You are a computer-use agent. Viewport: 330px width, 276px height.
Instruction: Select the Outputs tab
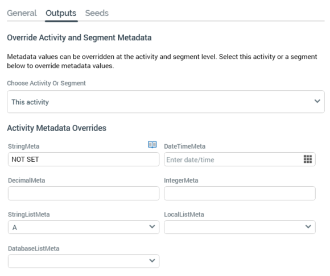coord(61,13)
